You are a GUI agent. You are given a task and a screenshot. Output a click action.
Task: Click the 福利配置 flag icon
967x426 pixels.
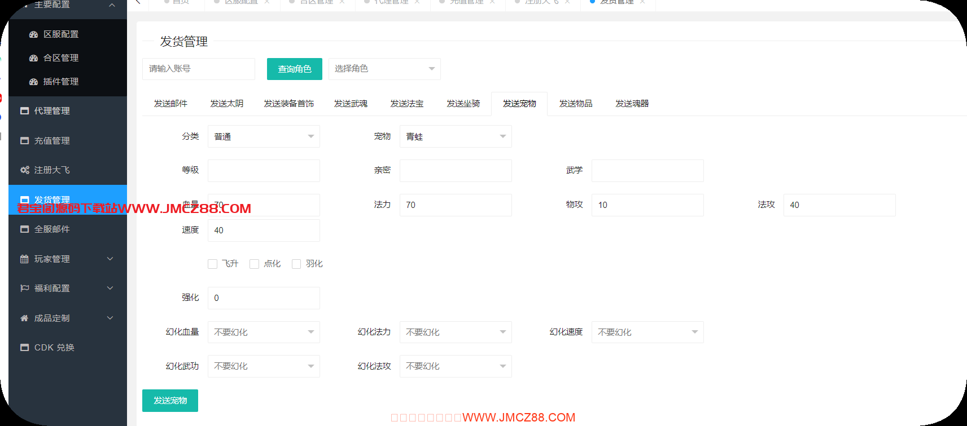point(24,289)
